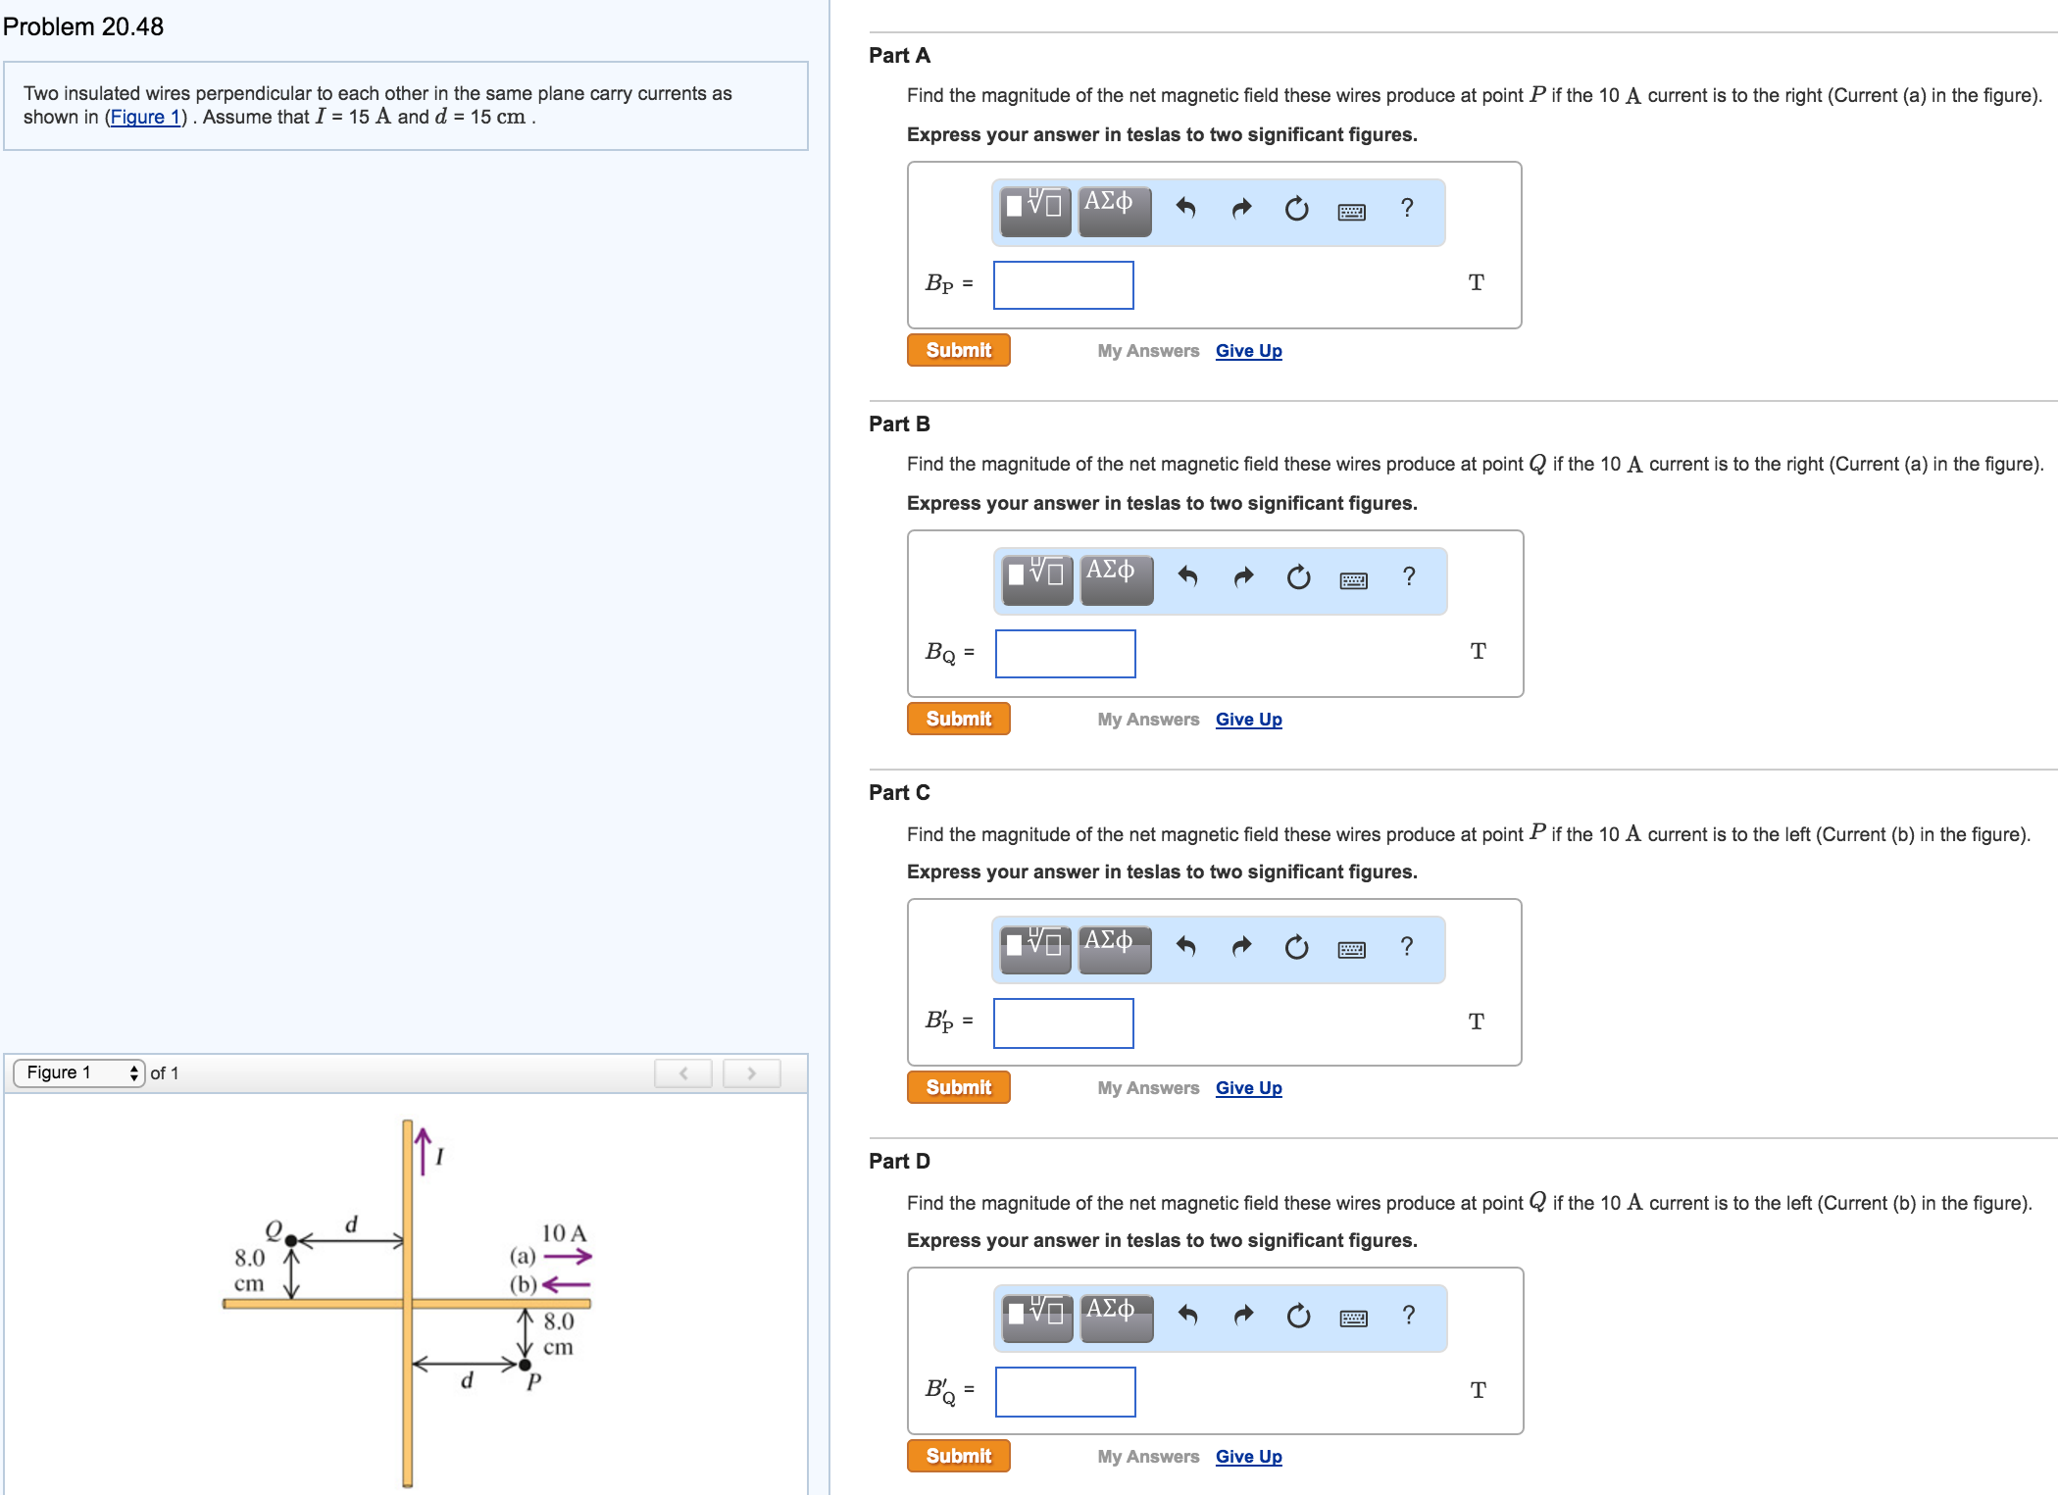Show keyboard shortcuts in Part A toolbar
The image size is (2058, 1495).
(1352, 211)
